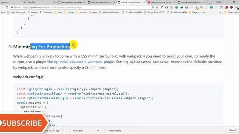Click the MiniCssExtractPlugin require code line
239x134 pixels.
[x=73, y=93]
